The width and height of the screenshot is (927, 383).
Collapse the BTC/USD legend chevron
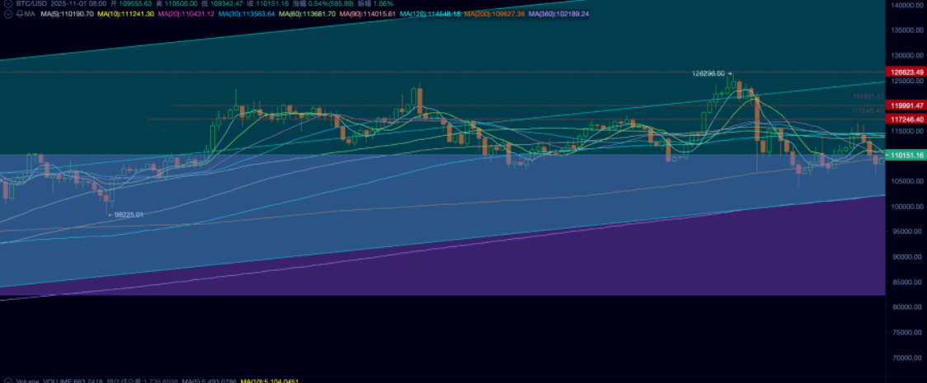pos(8,4)
